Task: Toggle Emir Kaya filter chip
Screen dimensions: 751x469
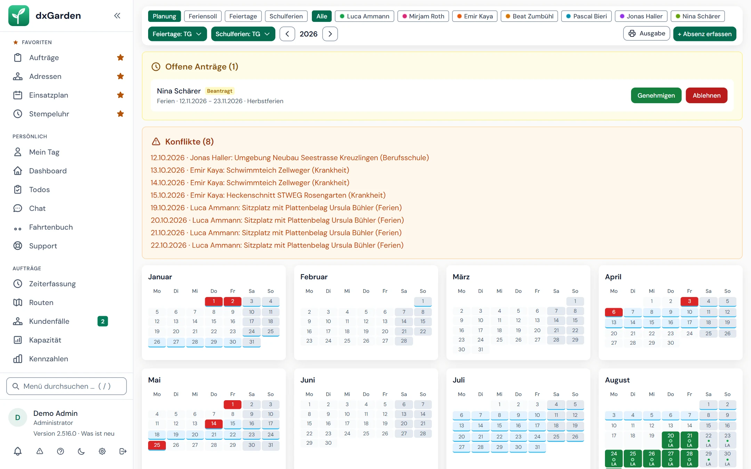Action: pos(475,16)
